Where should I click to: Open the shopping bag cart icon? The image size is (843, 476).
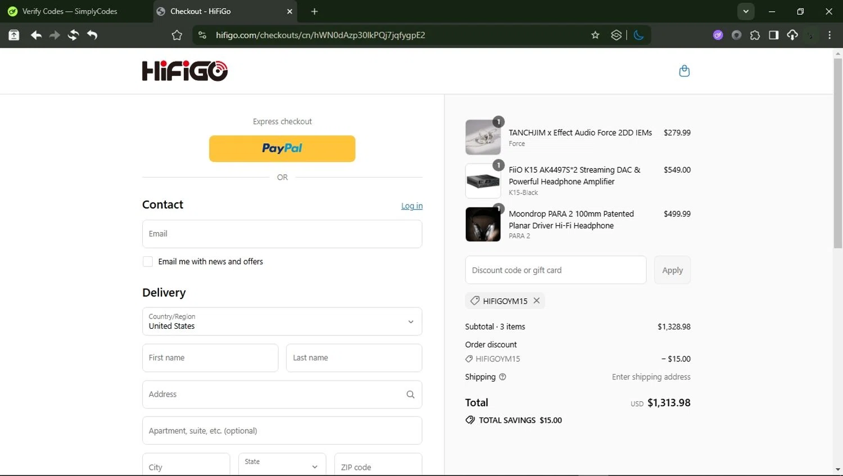point(684,71)
